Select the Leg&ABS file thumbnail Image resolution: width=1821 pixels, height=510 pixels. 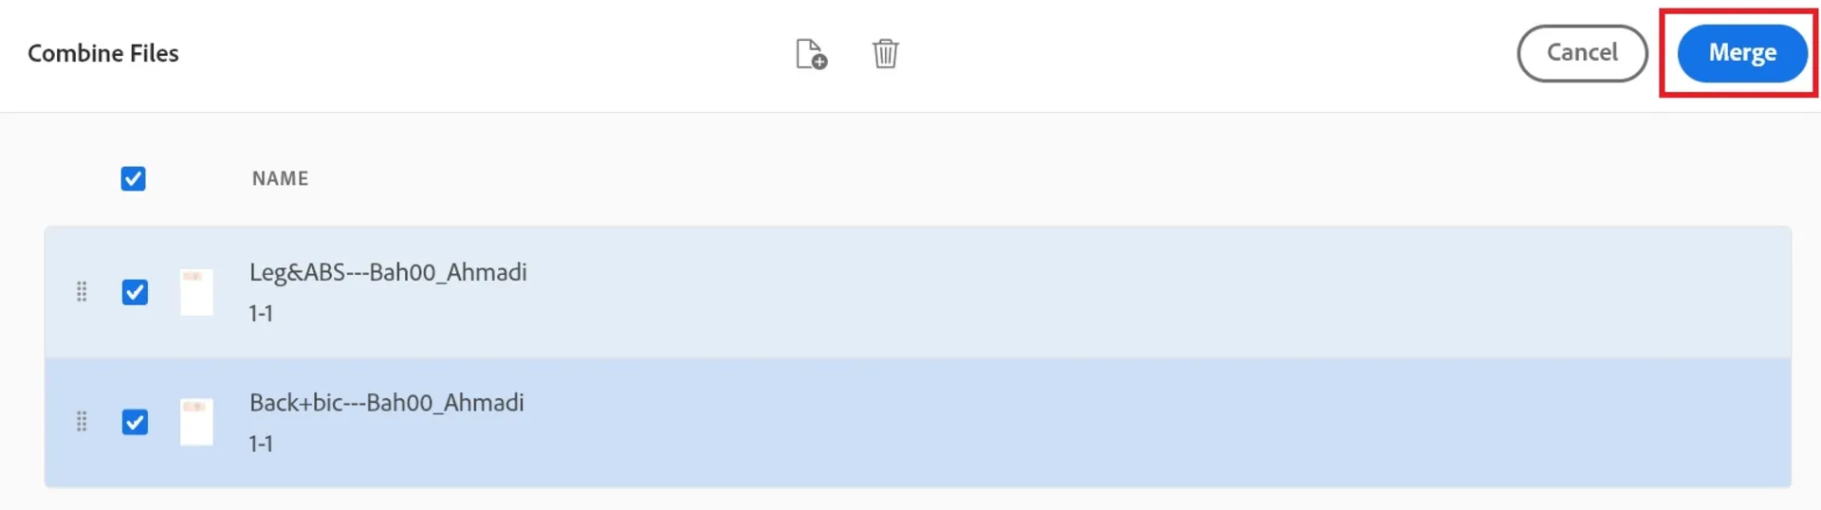[x=196, y=292]
